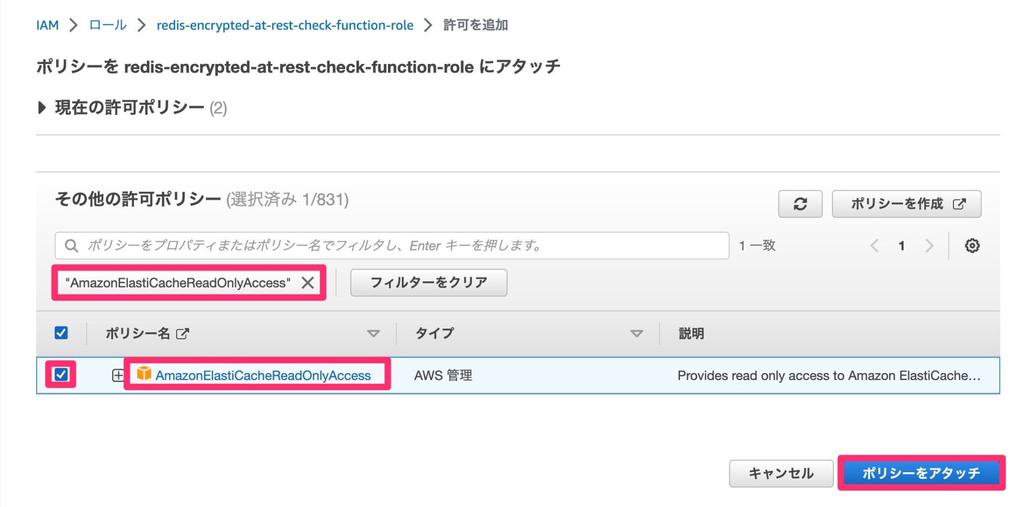Click the キャンセル button
Viewport: 1016px width, 507px height.
pos(781,473)
